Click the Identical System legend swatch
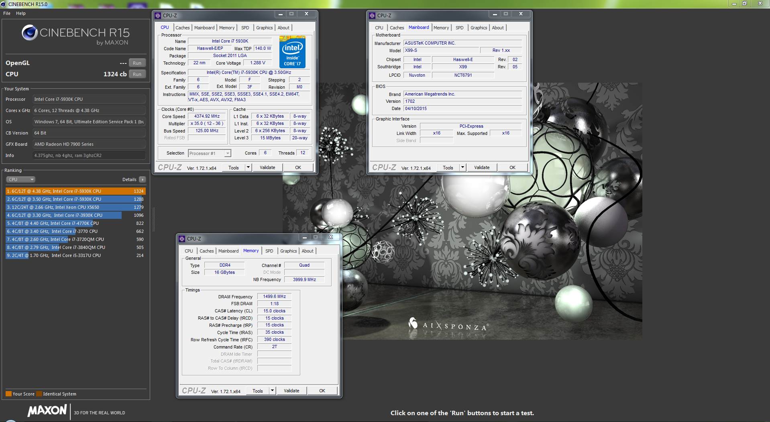This screenshot has width=770, height=422. (39, 394)
